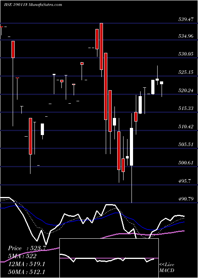Click the 12MA : 519.1 readout

27,264
